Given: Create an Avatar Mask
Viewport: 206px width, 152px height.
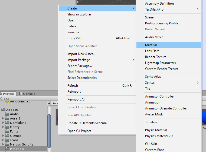Looking at the screenshot, I should (x=169, y=114).
